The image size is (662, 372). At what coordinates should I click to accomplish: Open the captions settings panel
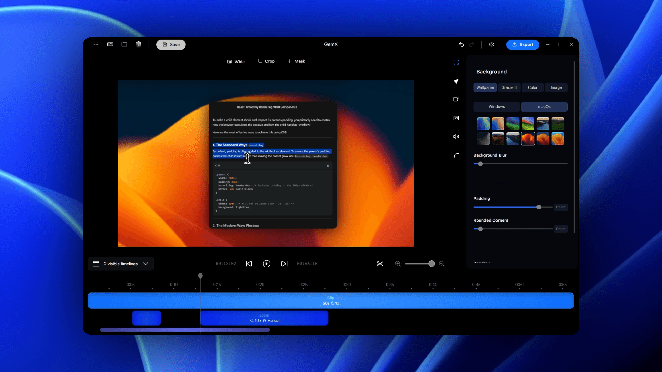[456, 118]
